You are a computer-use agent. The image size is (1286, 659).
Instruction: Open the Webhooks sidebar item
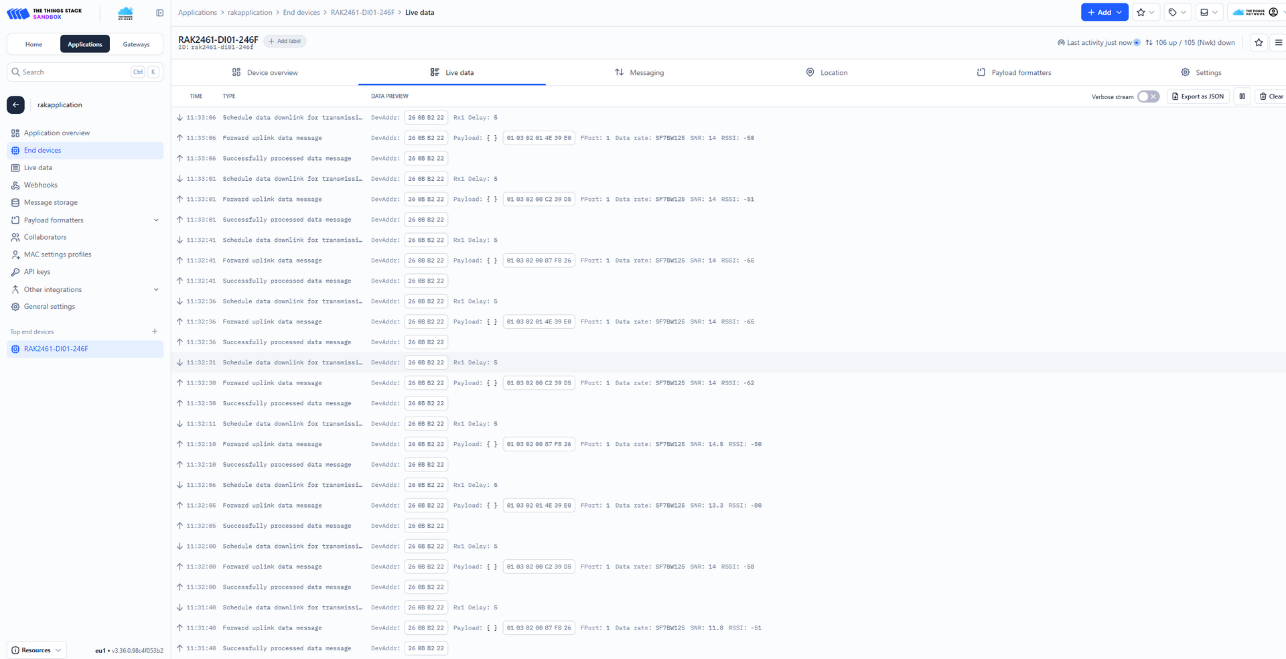(40, 186)
